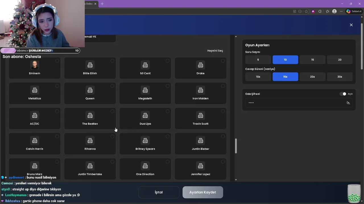Open Copilot Sohbet et button
364x204 pixels.
pos(354,11)
